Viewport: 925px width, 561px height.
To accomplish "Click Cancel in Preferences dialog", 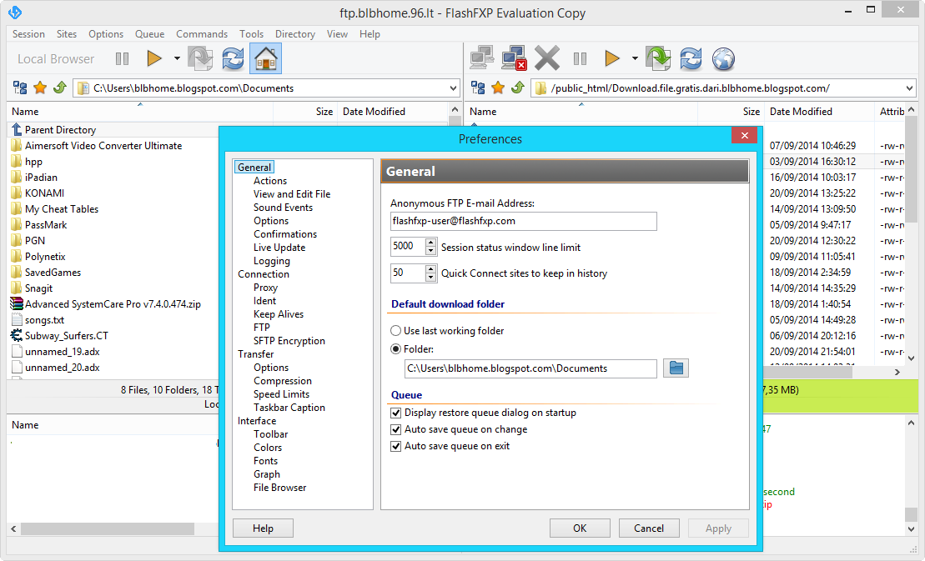I will point(649,528).
